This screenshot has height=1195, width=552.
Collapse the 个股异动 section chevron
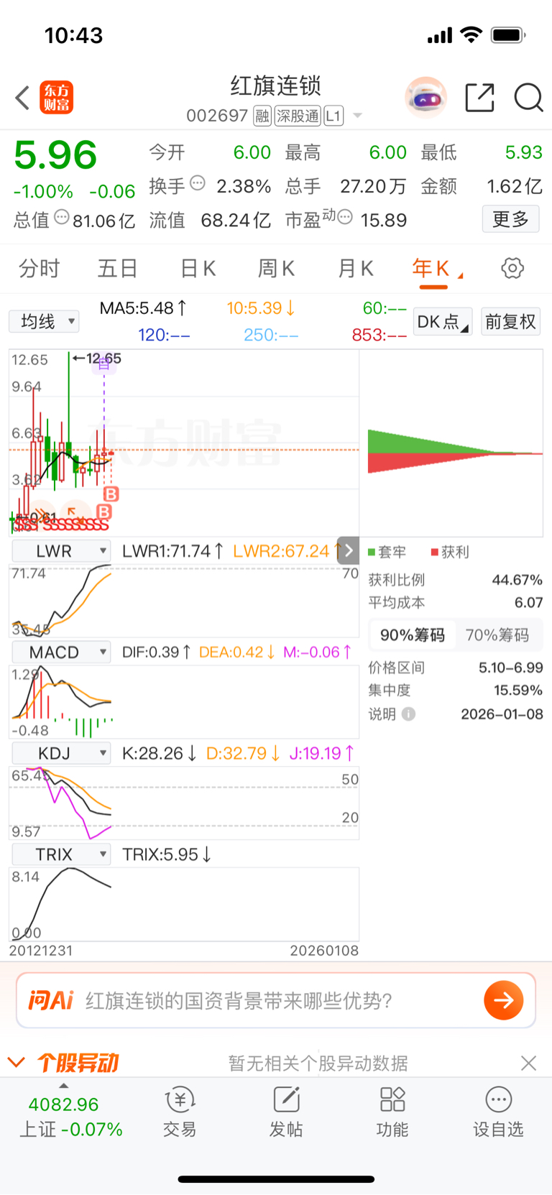16,1062
